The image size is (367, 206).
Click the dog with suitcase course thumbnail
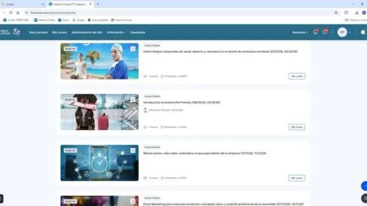pos(99,112)
